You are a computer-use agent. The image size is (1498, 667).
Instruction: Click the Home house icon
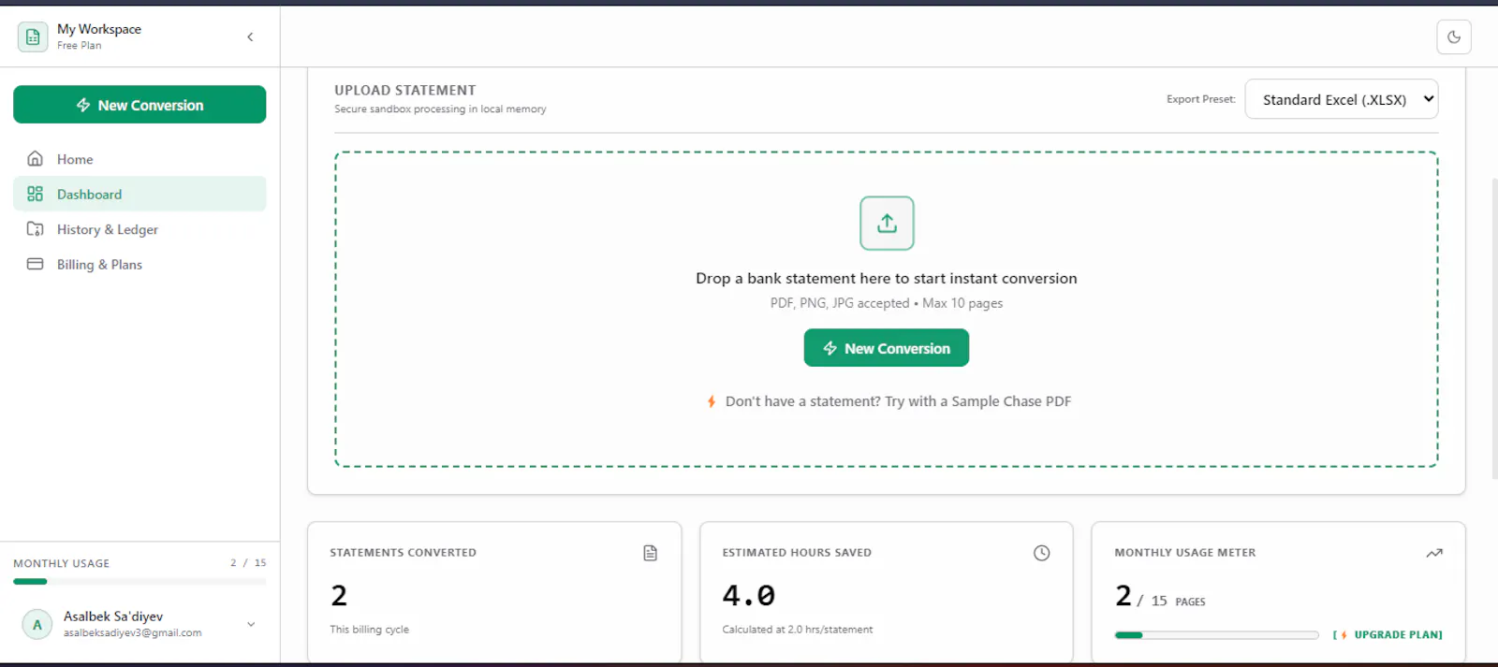(x=36, y=159)
